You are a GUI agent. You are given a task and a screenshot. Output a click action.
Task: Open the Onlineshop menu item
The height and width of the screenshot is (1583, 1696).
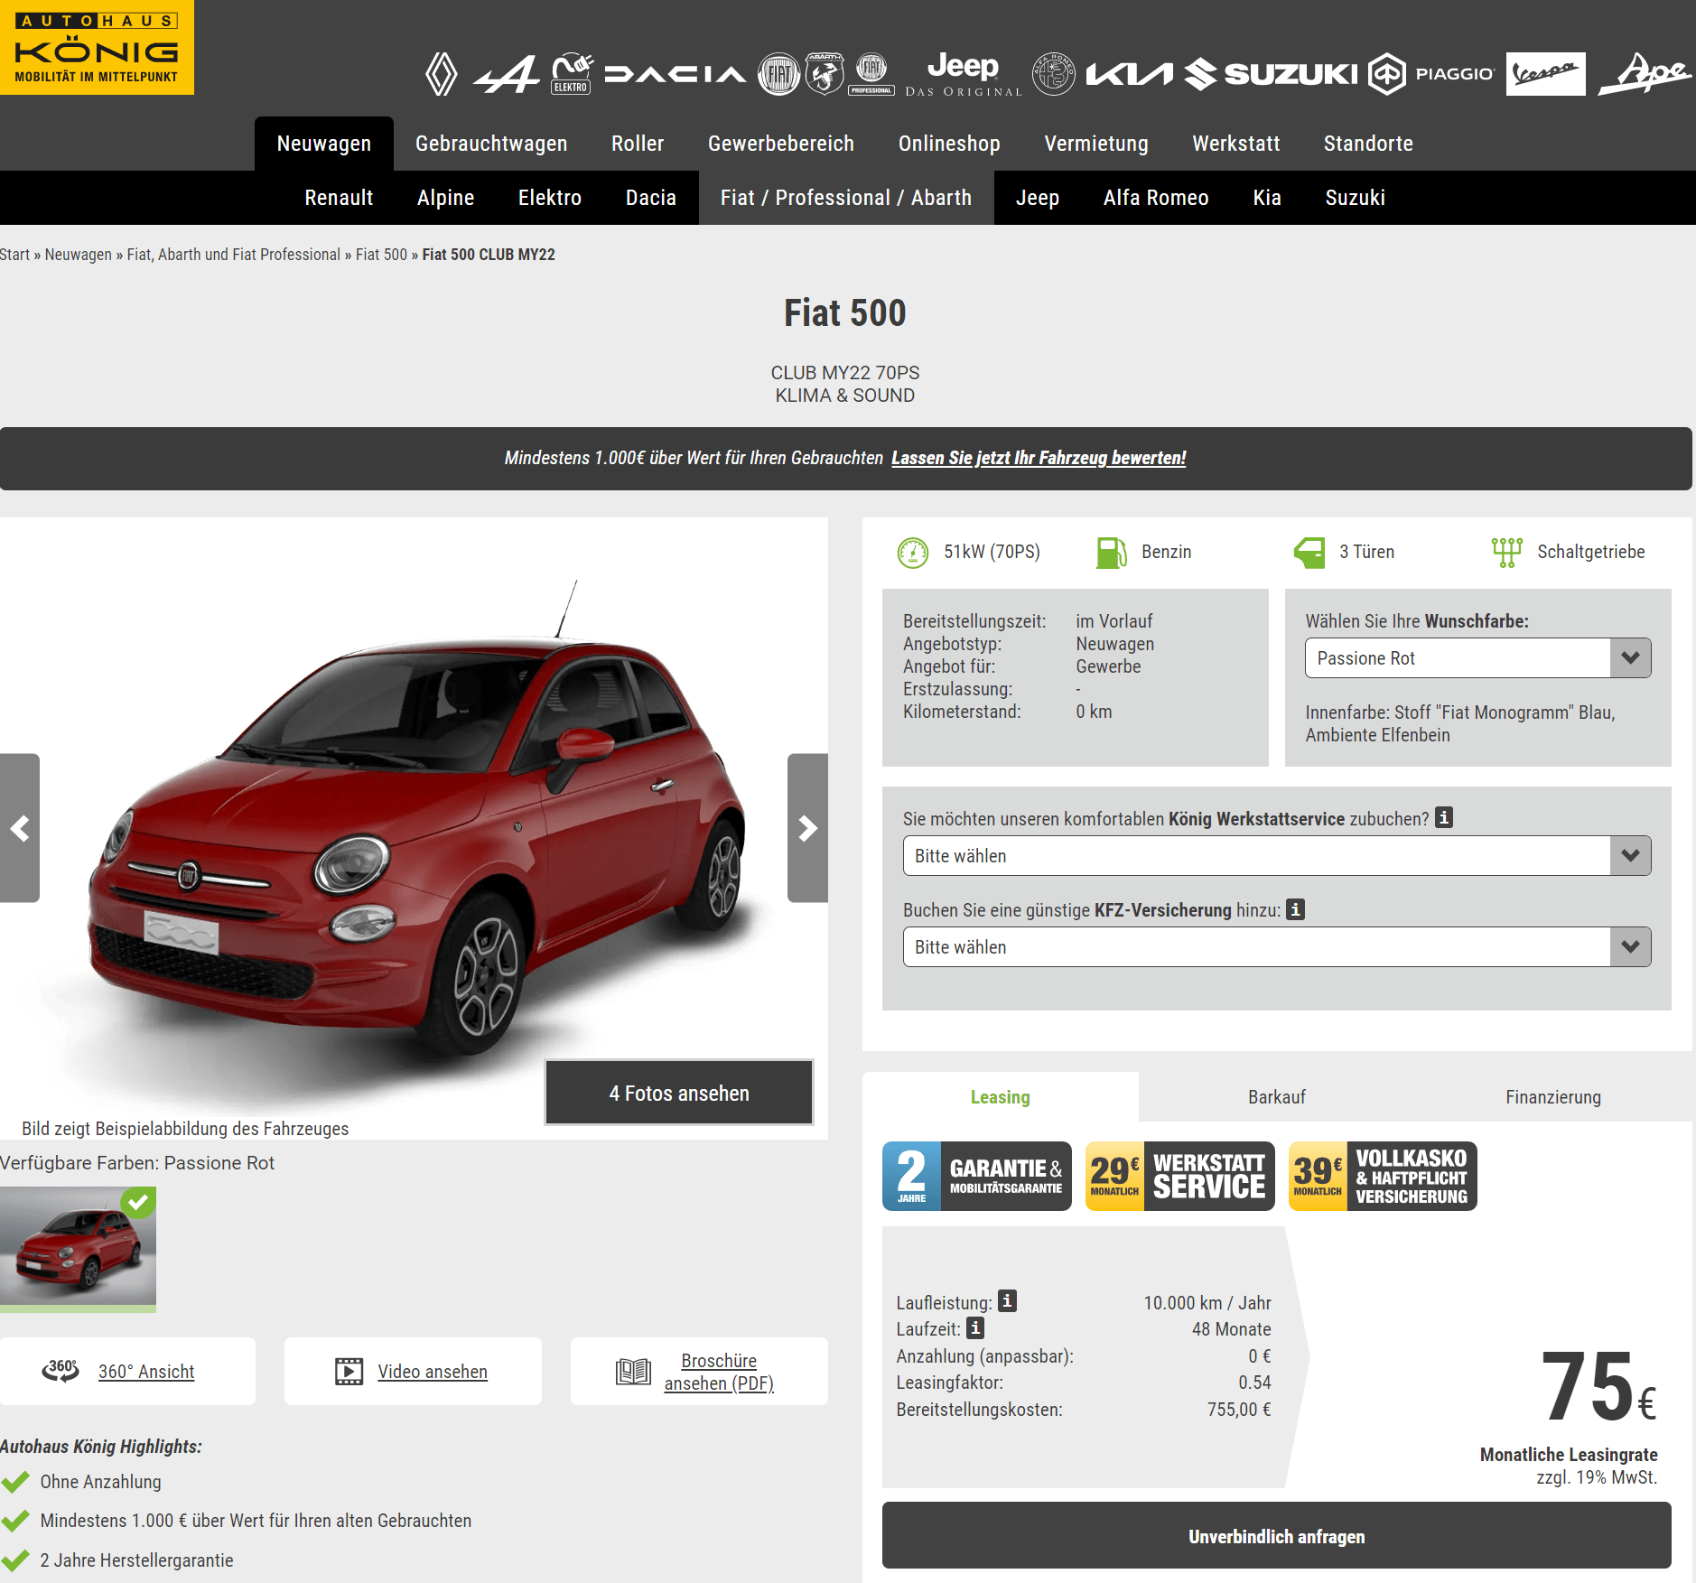point(949,144)
